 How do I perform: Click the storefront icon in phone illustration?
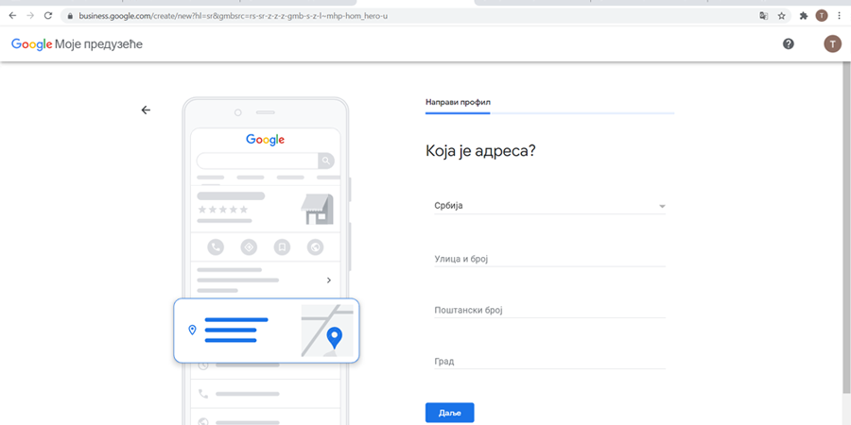coord(317,210)
